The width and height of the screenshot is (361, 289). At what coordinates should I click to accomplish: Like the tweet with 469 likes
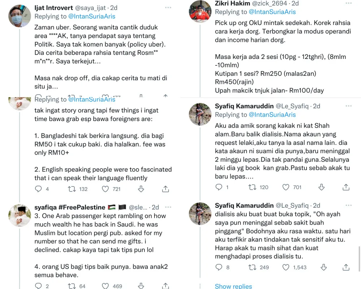(x=105, y=286)
